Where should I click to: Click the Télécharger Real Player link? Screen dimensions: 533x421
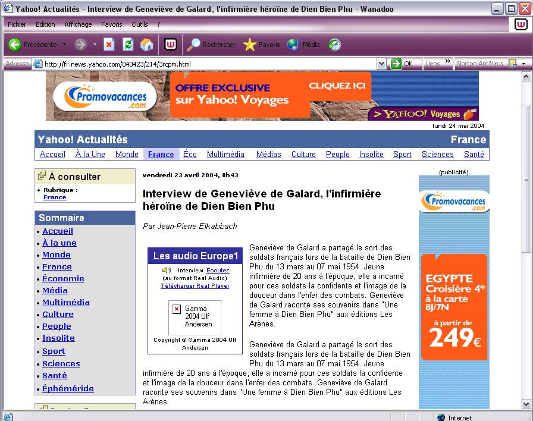[x=195, y=286]
